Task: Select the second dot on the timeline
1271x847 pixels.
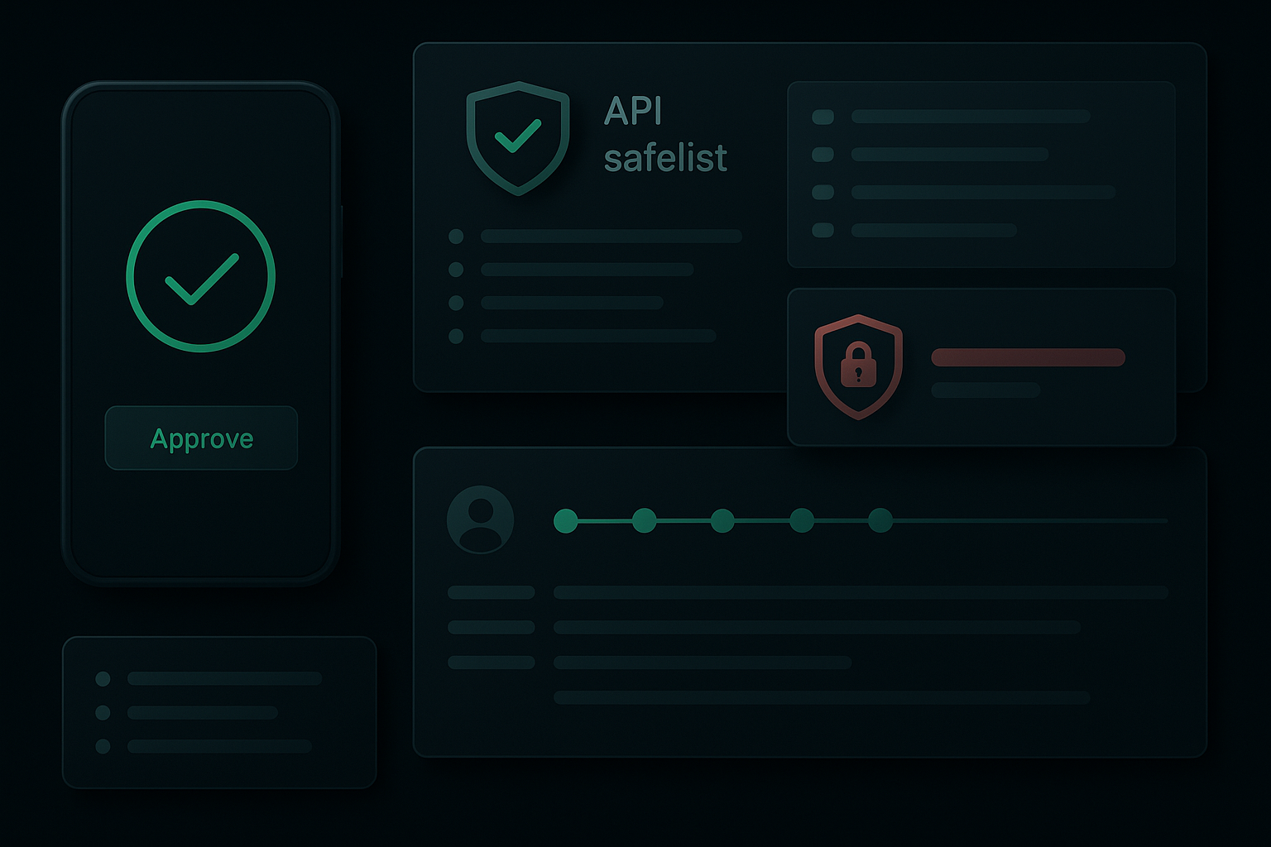Action: [644, 520]
